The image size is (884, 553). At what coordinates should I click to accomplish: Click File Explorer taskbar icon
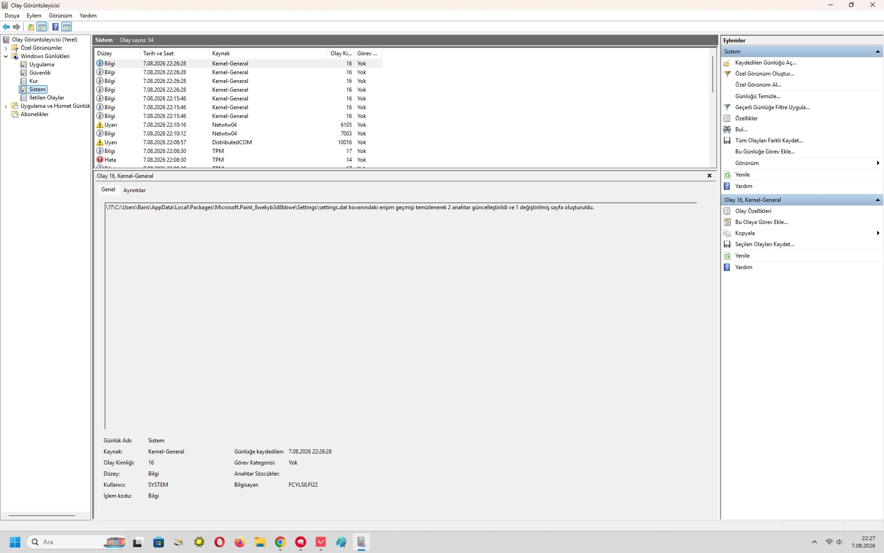tap(260, 542)
